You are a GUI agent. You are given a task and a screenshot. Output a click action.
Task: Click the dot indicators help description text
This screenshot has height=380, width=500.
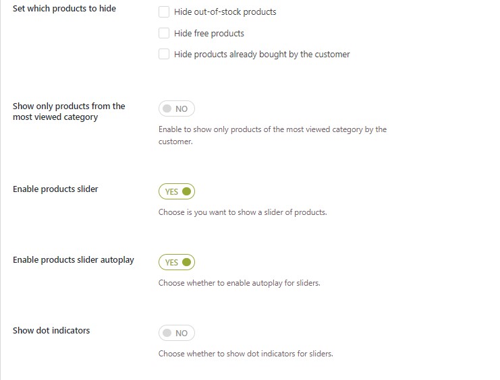point(246,354)
